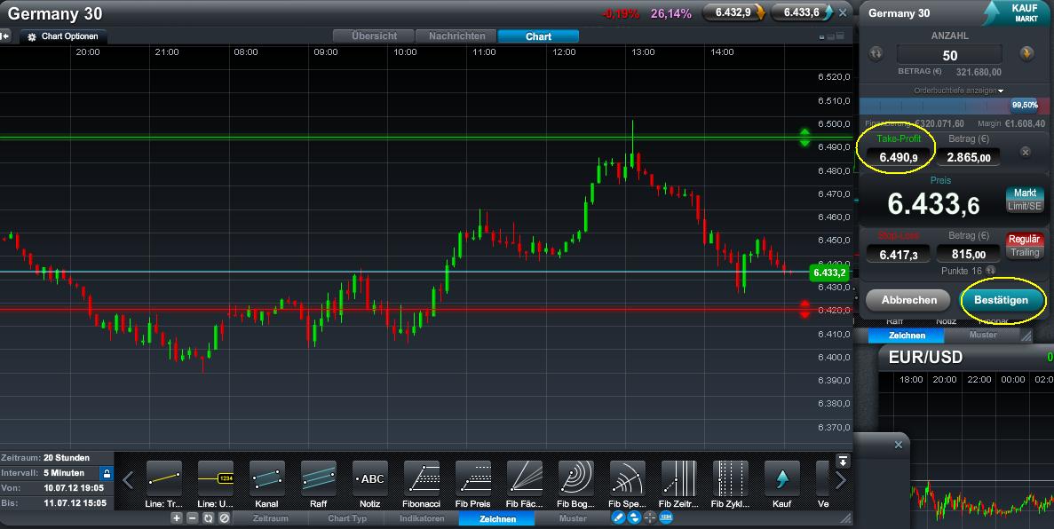Select the Raff regression channel tool

coord(319,478)
